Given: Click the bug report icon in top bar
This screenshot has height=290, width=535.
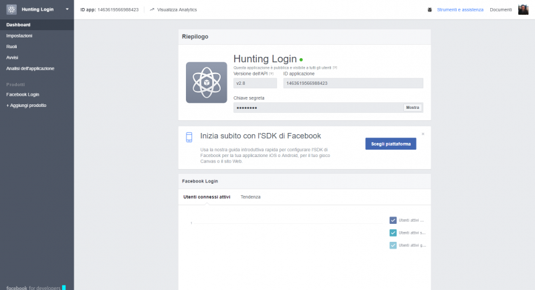Looking at the screenshot, I should [x=429, y=10].
